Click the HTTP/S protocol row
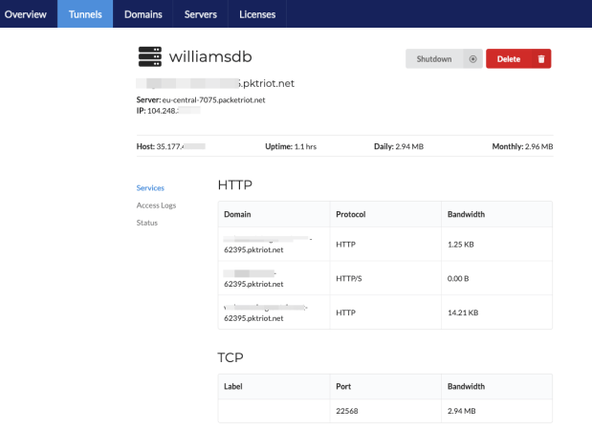The image size is (592, 430). [351, 278]
